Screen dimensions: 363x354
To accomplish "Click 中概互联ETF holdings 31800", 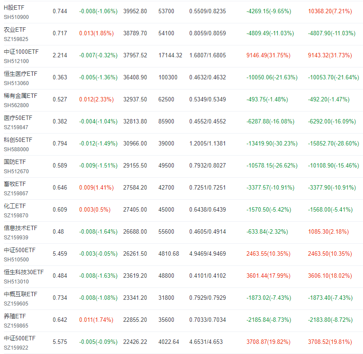I will pos(166,298).
